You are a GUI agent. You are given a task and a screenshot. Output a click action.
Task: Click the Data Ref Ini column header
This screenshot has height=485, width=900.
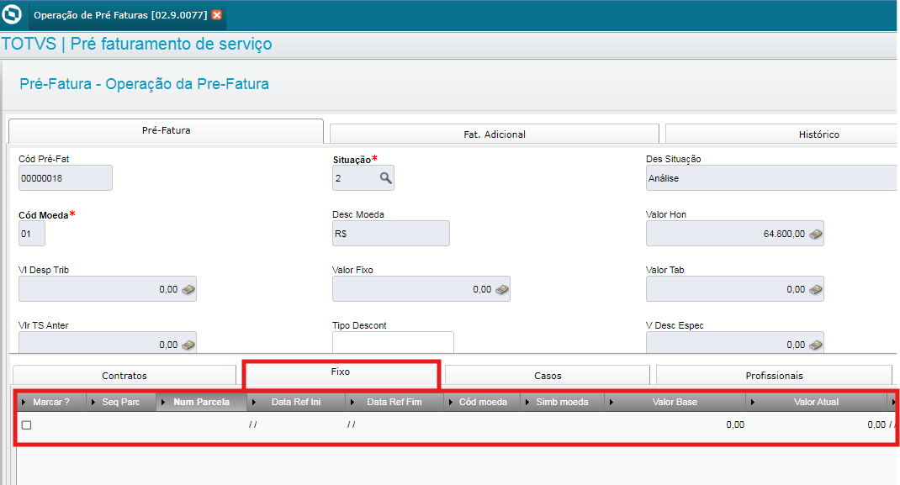(296, 403)
